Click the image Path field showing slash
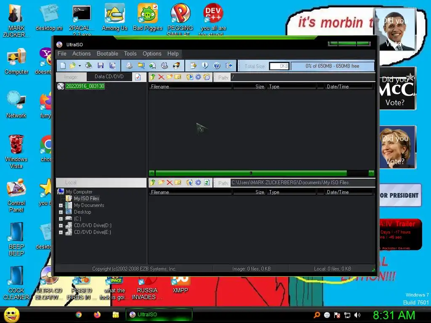Image resolution: width=431 pixels, height=323 pixels. pos(302,77)
